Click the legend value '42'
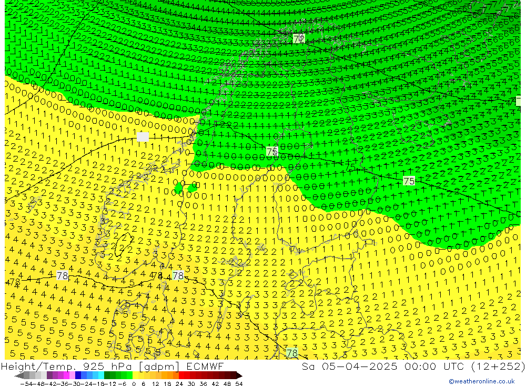This screenshot has width=526, height=386. click(x=215, y=384)
